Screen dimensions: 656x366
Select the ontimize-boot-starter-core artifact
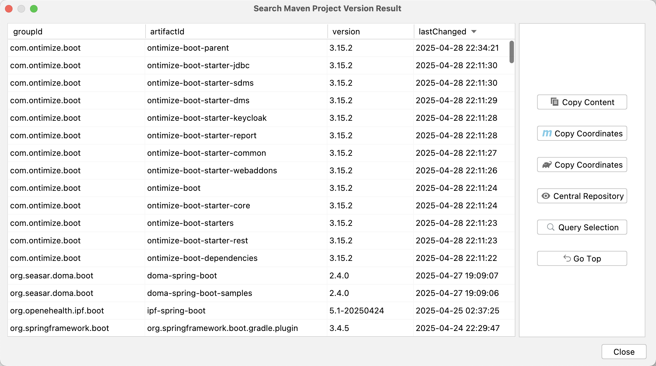(x=198, y=206)
